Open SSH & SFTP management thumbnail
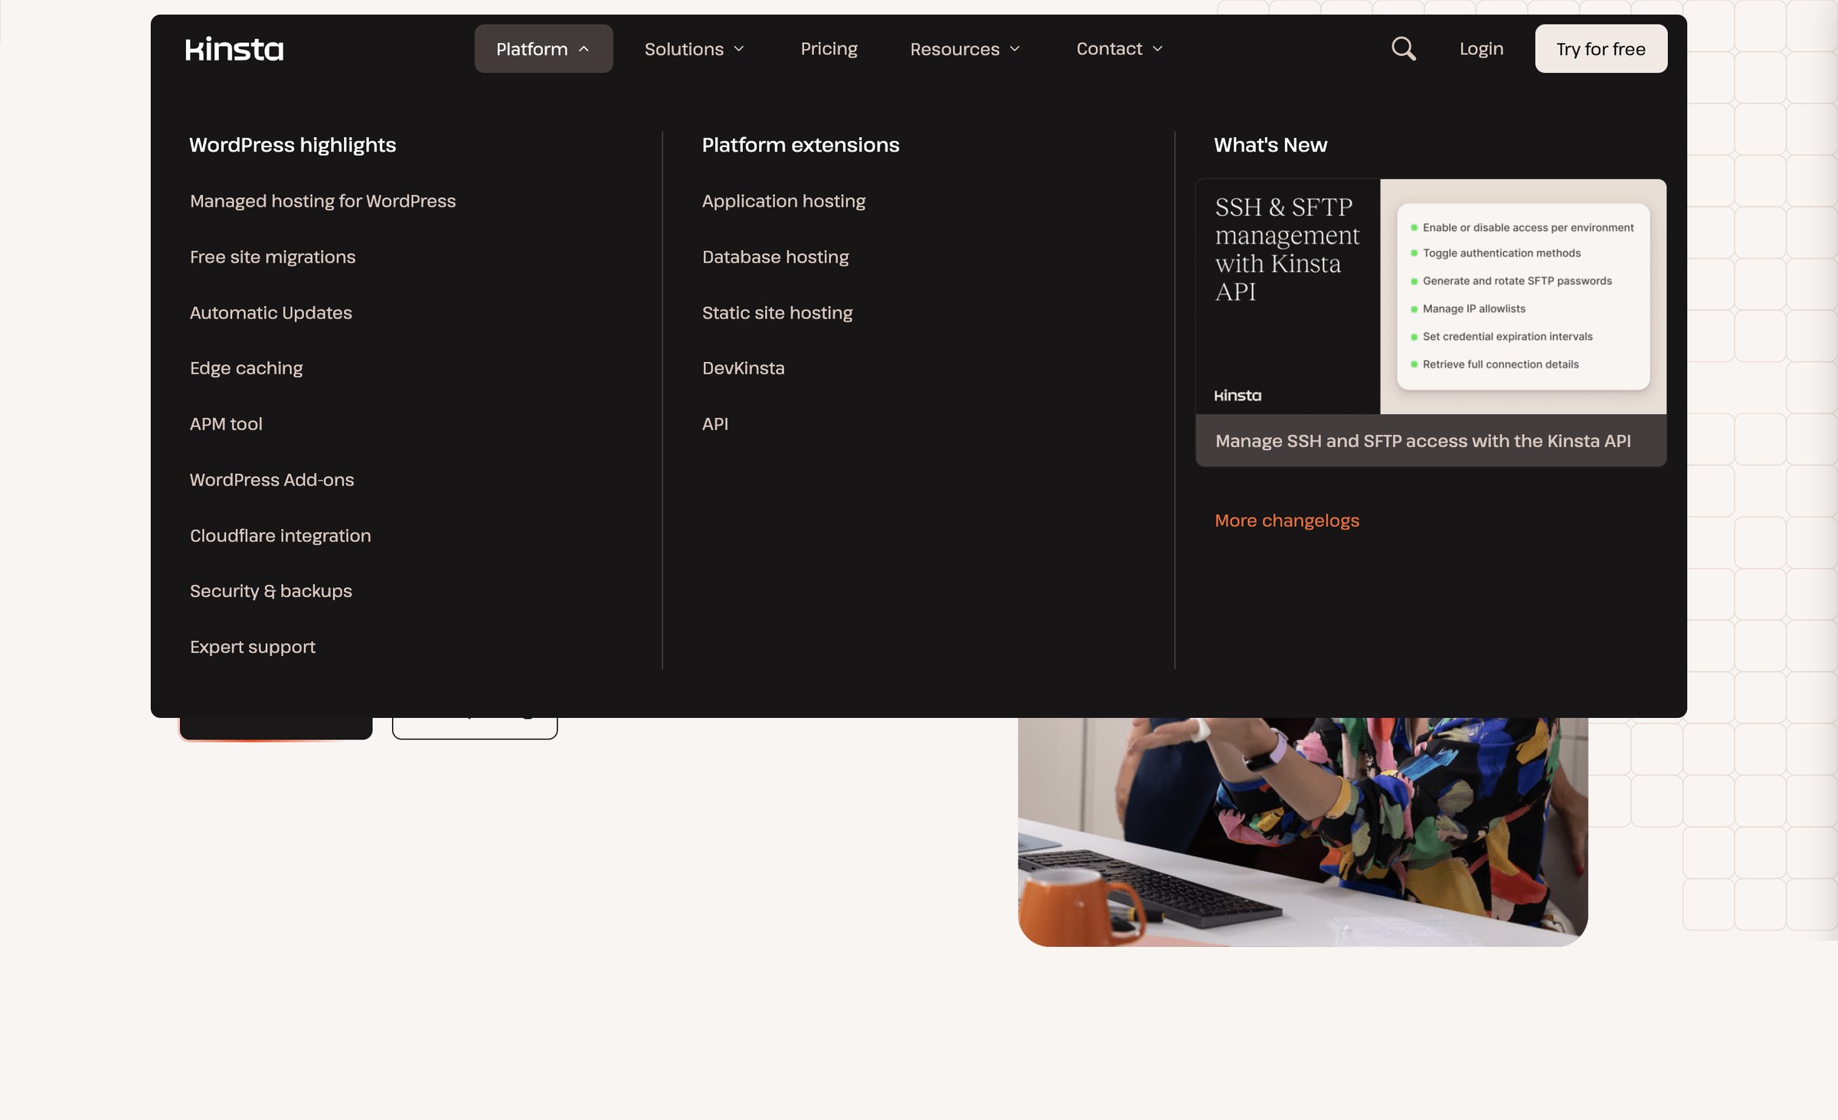Viewport: 1838px width, 1120px height. click(1431, 297)
